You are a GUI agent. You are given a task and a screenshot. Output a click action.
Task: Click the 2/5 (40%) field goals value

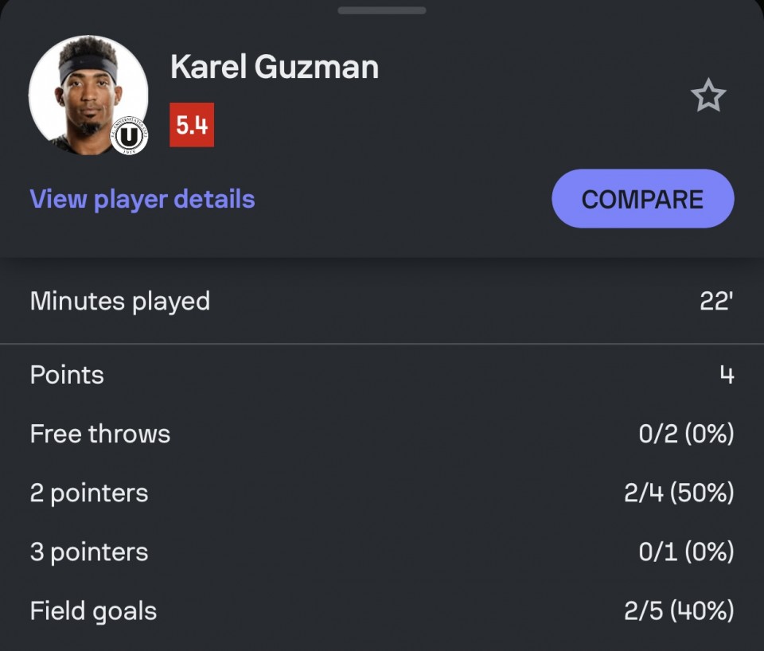(x=679, y=610)
